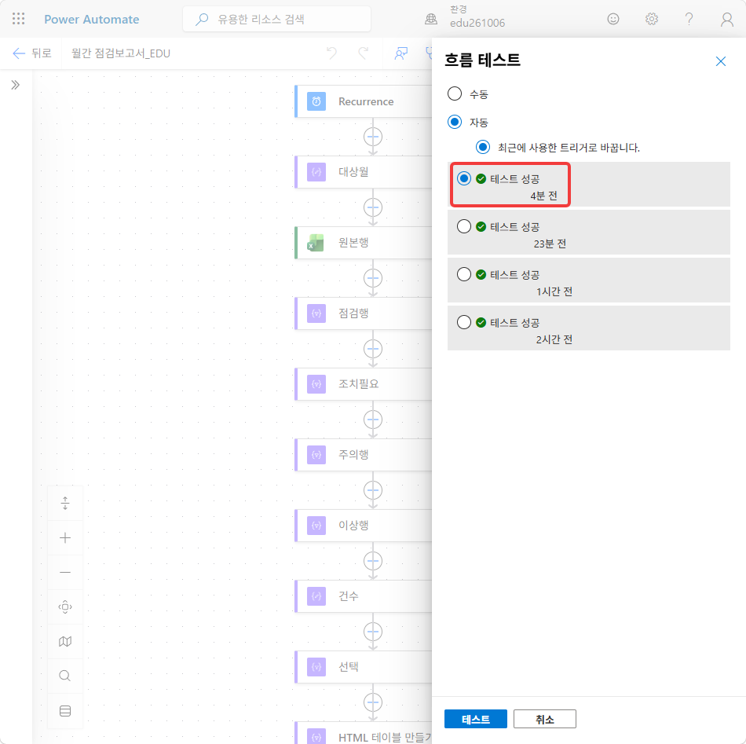Insert step below 원본행 plus button
The width and height of the screenshot is (746, 744).
[x=373, y=278]
